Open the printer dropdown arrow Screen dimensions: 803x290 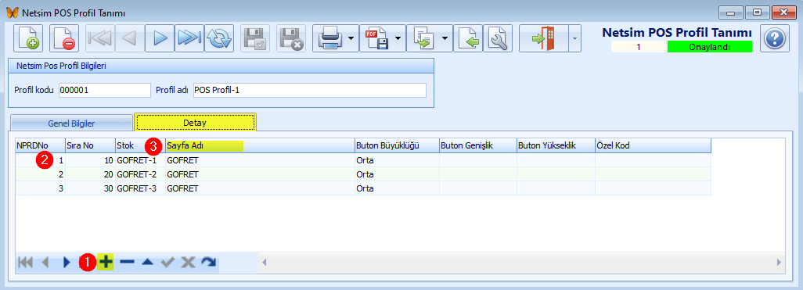[351, 39]
